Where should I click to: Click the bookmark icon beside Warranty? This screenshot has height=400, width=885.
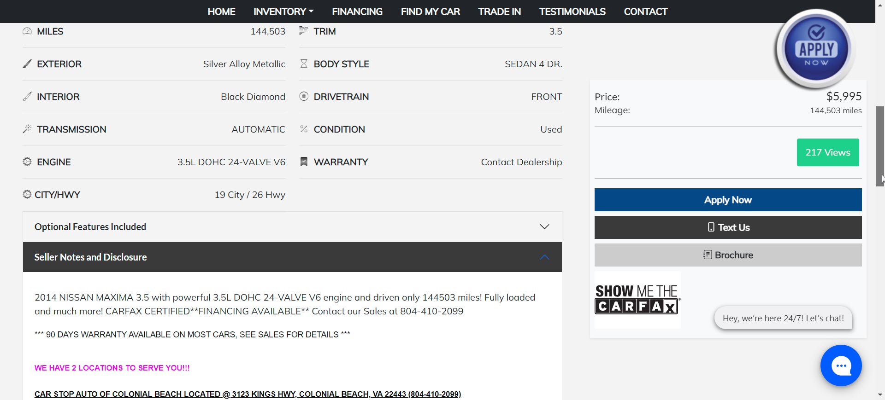[304, 162]
